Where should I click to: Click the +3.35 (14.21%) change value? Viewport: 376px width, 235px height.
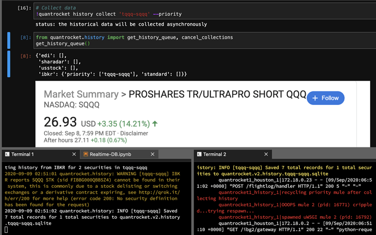(x=124, y=123)
